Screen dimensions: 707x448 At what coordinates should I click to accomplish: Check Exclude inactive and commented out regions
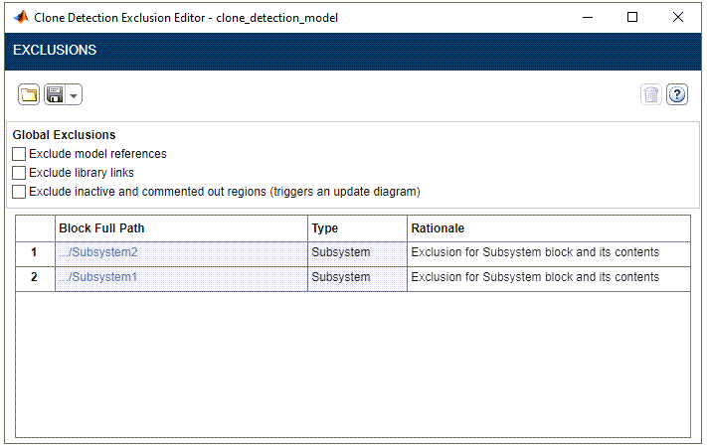(19, 192)
